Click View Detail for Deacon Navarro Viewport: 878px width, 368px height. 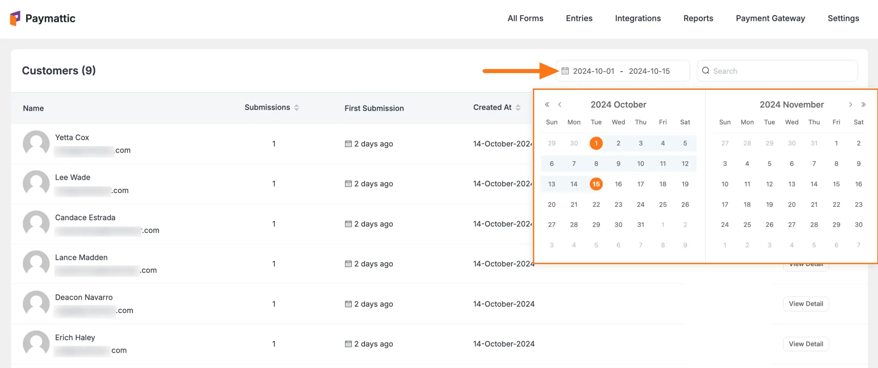pos(806,304)
